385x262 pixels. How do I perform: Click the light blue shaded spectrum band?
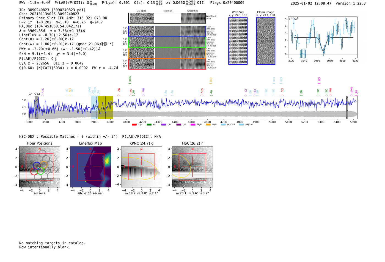(x=94, y=107)
